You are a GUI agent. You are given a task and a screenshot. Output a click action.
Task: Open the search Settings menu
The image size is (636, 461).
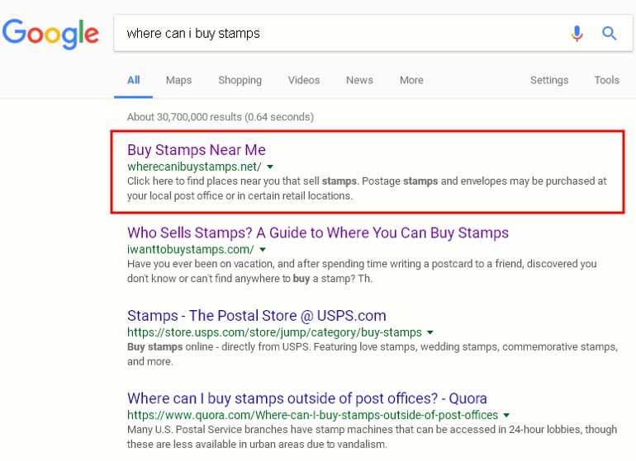point(549,80)
